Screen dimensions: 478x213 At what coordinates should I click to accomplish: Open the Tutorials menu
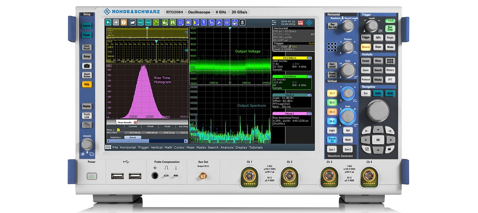pyautogui.click(x=256, y=147)
